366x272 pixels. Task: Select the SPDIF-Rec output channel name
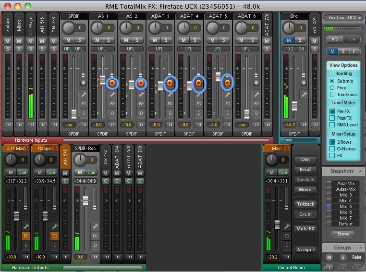coord(85,148)
